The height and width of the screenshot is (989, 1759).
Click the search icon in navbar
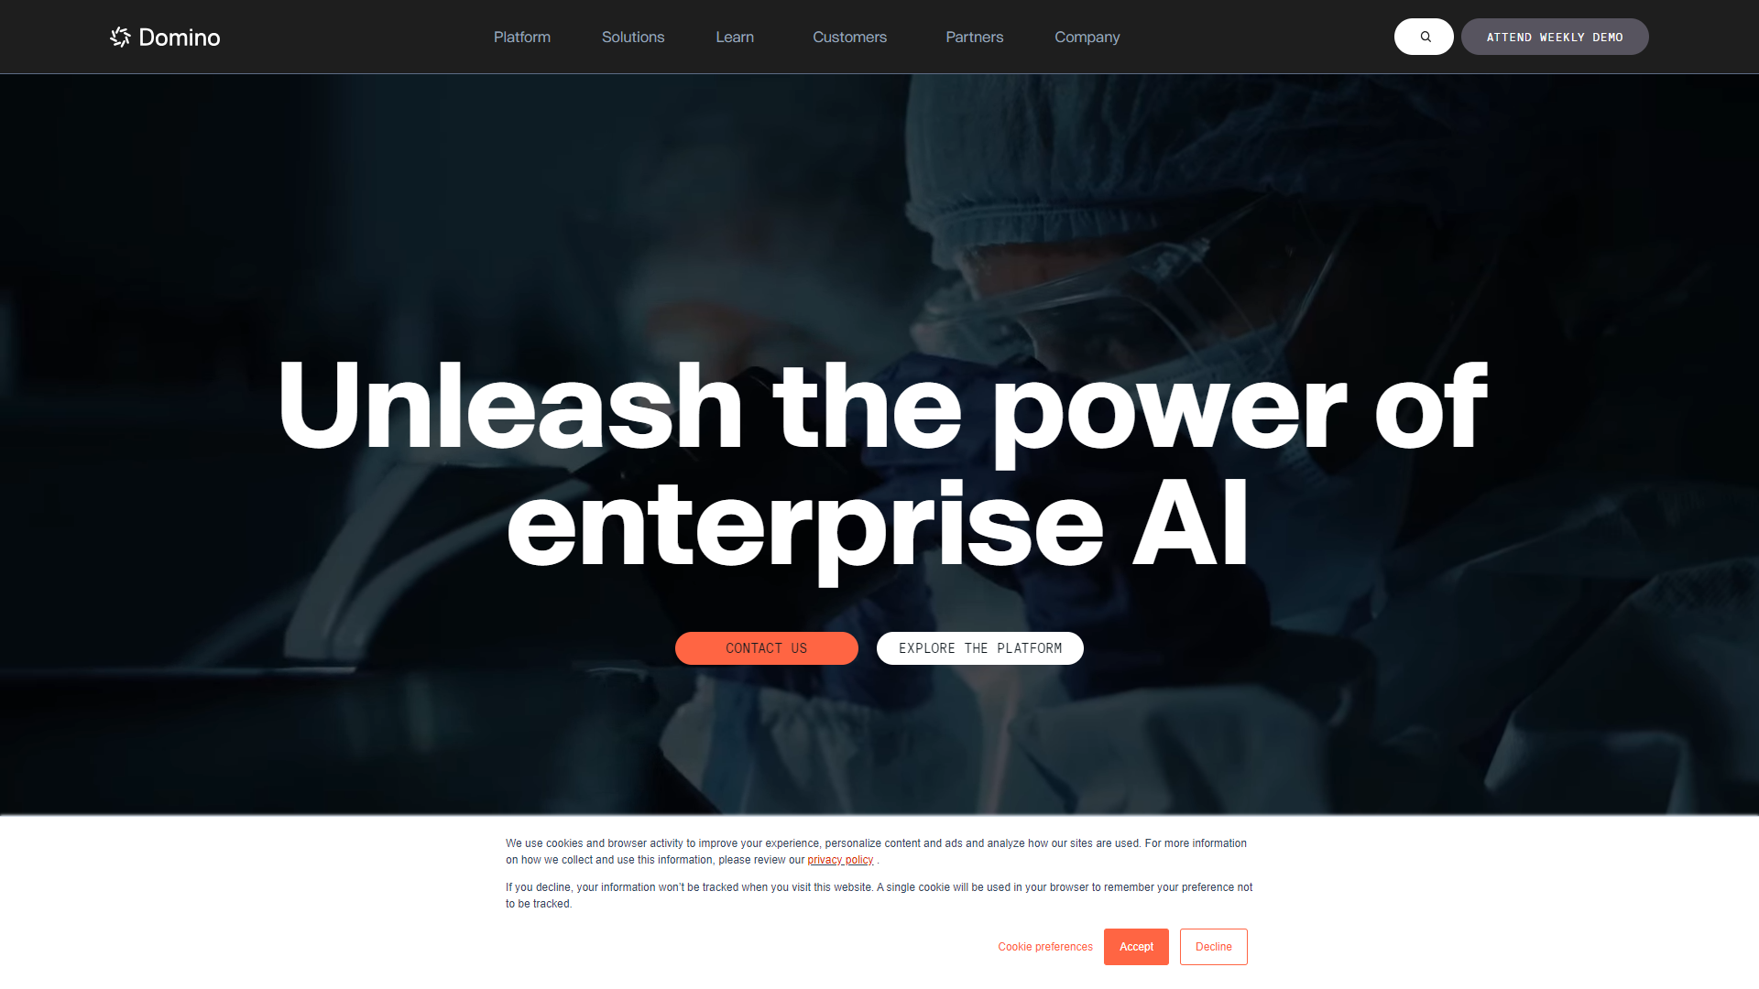pyautogui.click(x=1423, y=37)
